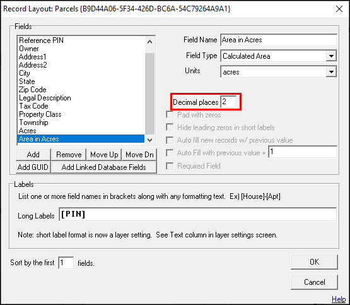Click the Add GUID button

pos(33,167)
